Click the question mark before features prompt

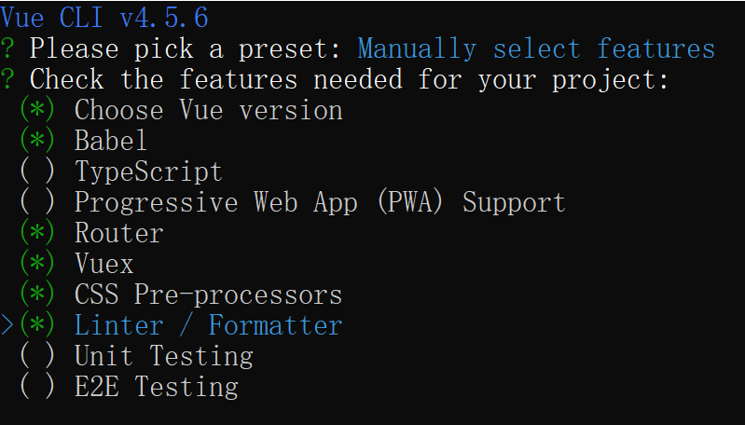point(7,79)
